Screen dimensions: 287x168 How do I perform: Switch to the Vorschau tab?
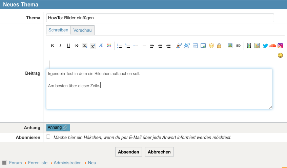tap(83, 30)
